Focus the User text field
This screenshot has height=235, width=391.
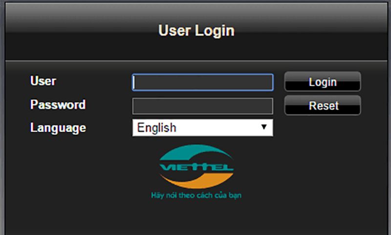coord(202,82)
